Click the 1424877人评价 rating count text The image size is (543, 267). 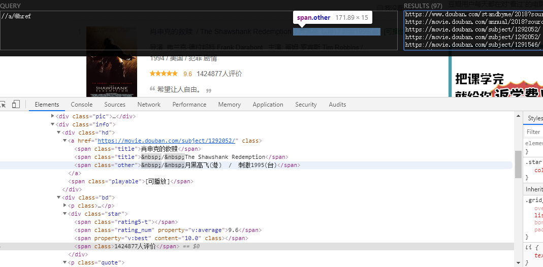(219, 74)
